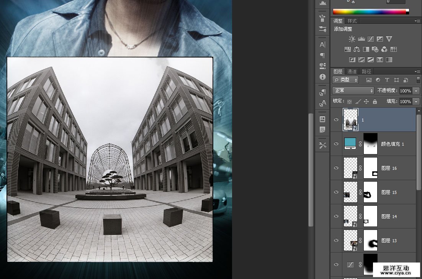Hide layer 1 with eye icon
Viewport: 422px width, 279px height.
click(x=336, y=120)
